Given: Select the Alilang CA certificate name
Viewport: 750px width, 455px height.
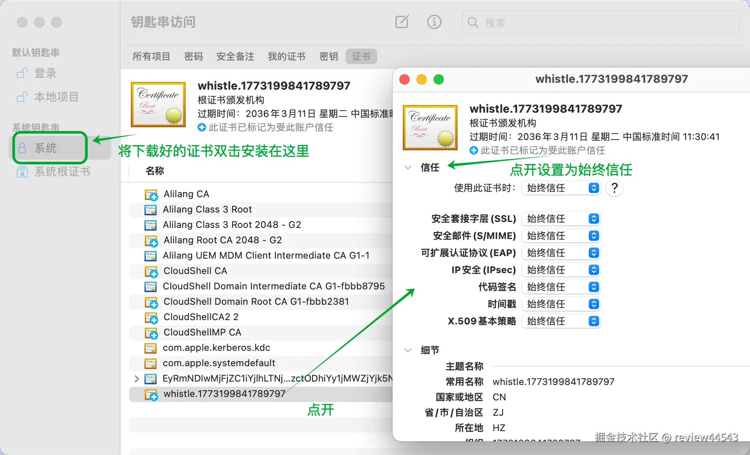Looking at the screenshot, I should click(186, 194).
